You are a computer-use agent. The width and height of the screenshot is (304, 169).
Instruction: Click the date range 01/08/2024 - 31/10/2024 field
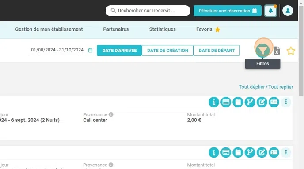57,50
